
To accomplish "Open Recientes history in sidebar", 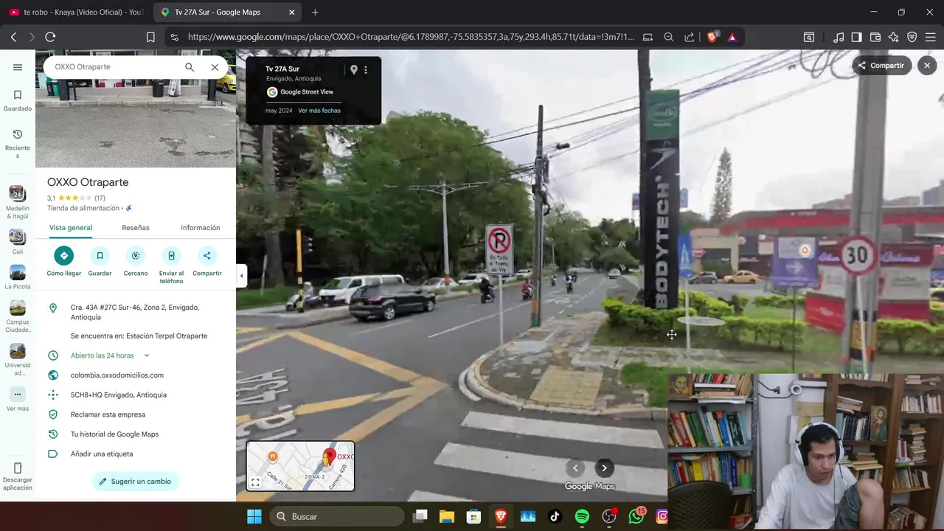I will [x=18, y=143].
